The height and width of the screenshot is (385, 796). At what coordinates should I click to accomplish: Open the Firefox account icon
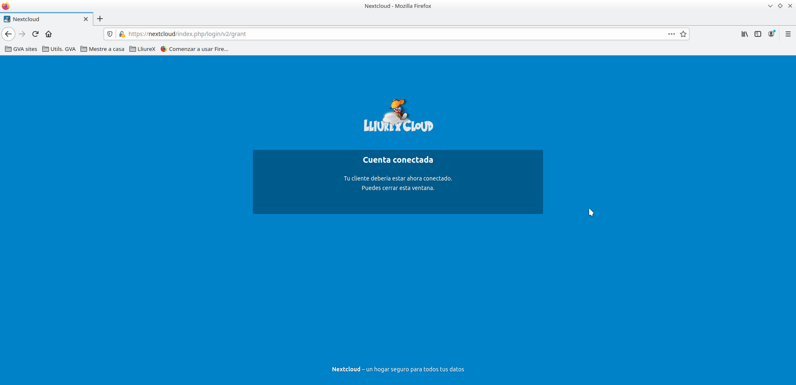point(771,34)
